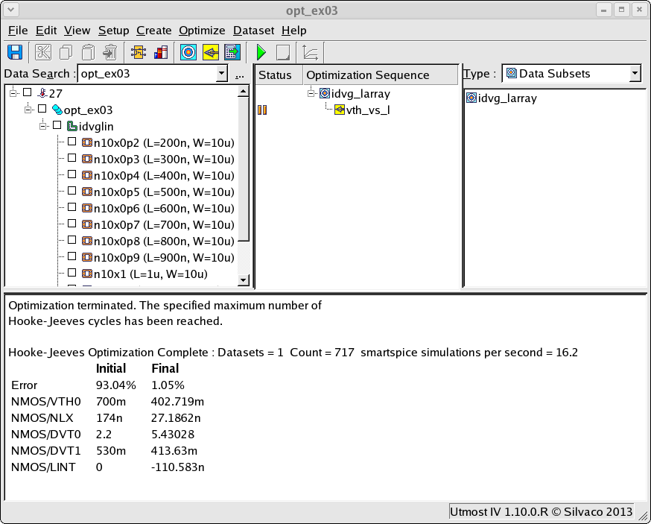Collapse the opt_ex03 tree node

(x=28, y=110)
